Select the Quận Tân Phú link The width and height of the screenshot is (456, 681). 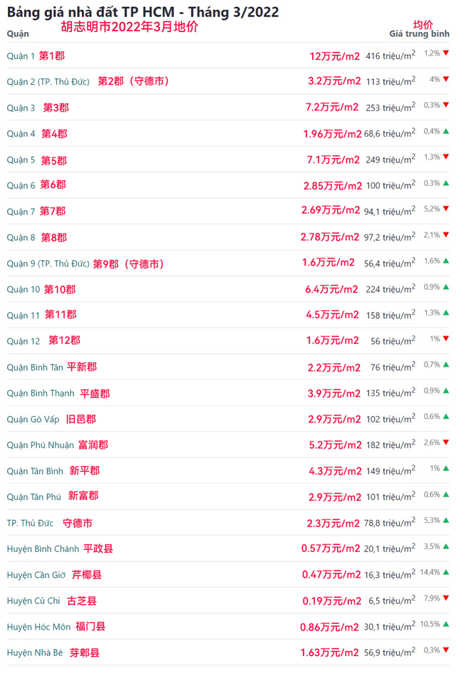tap(34, 497)
